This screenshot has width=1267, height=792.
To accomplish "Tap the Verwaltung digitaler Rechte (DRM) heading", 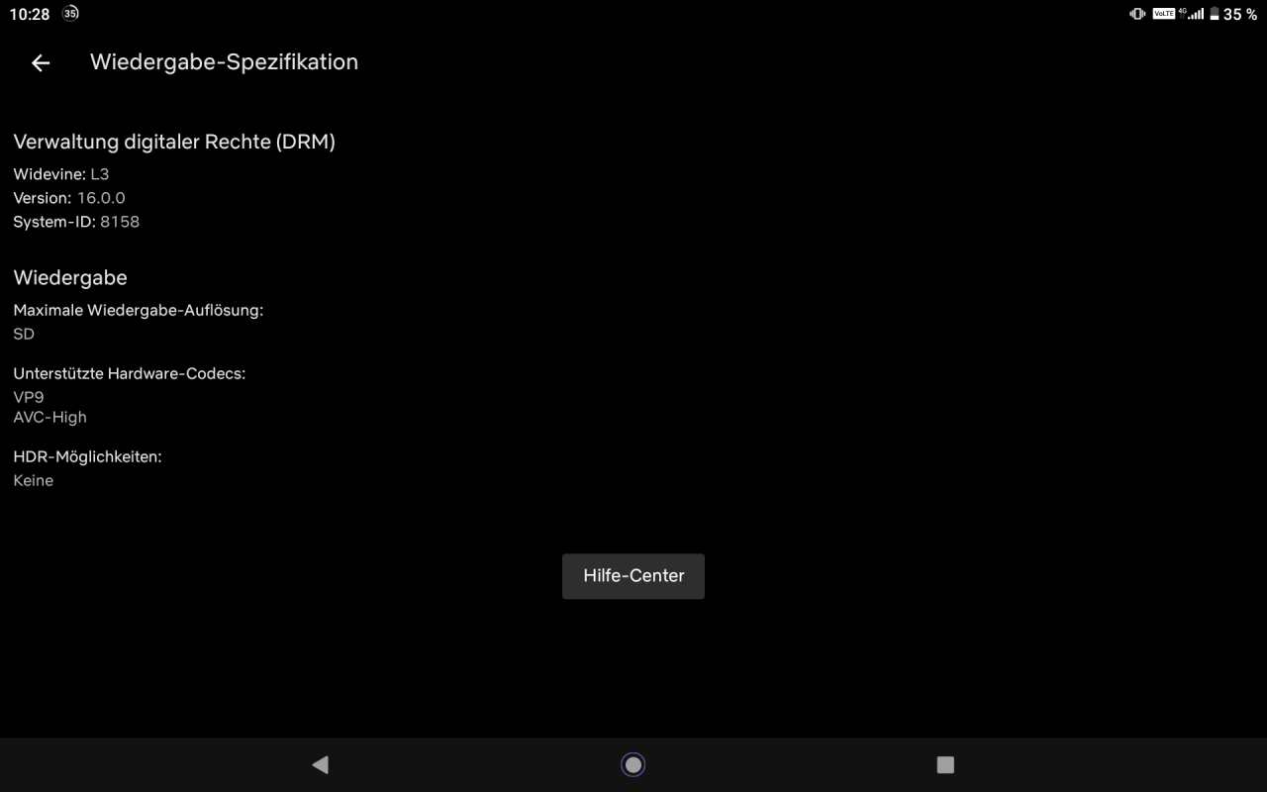I will [174, 142].
